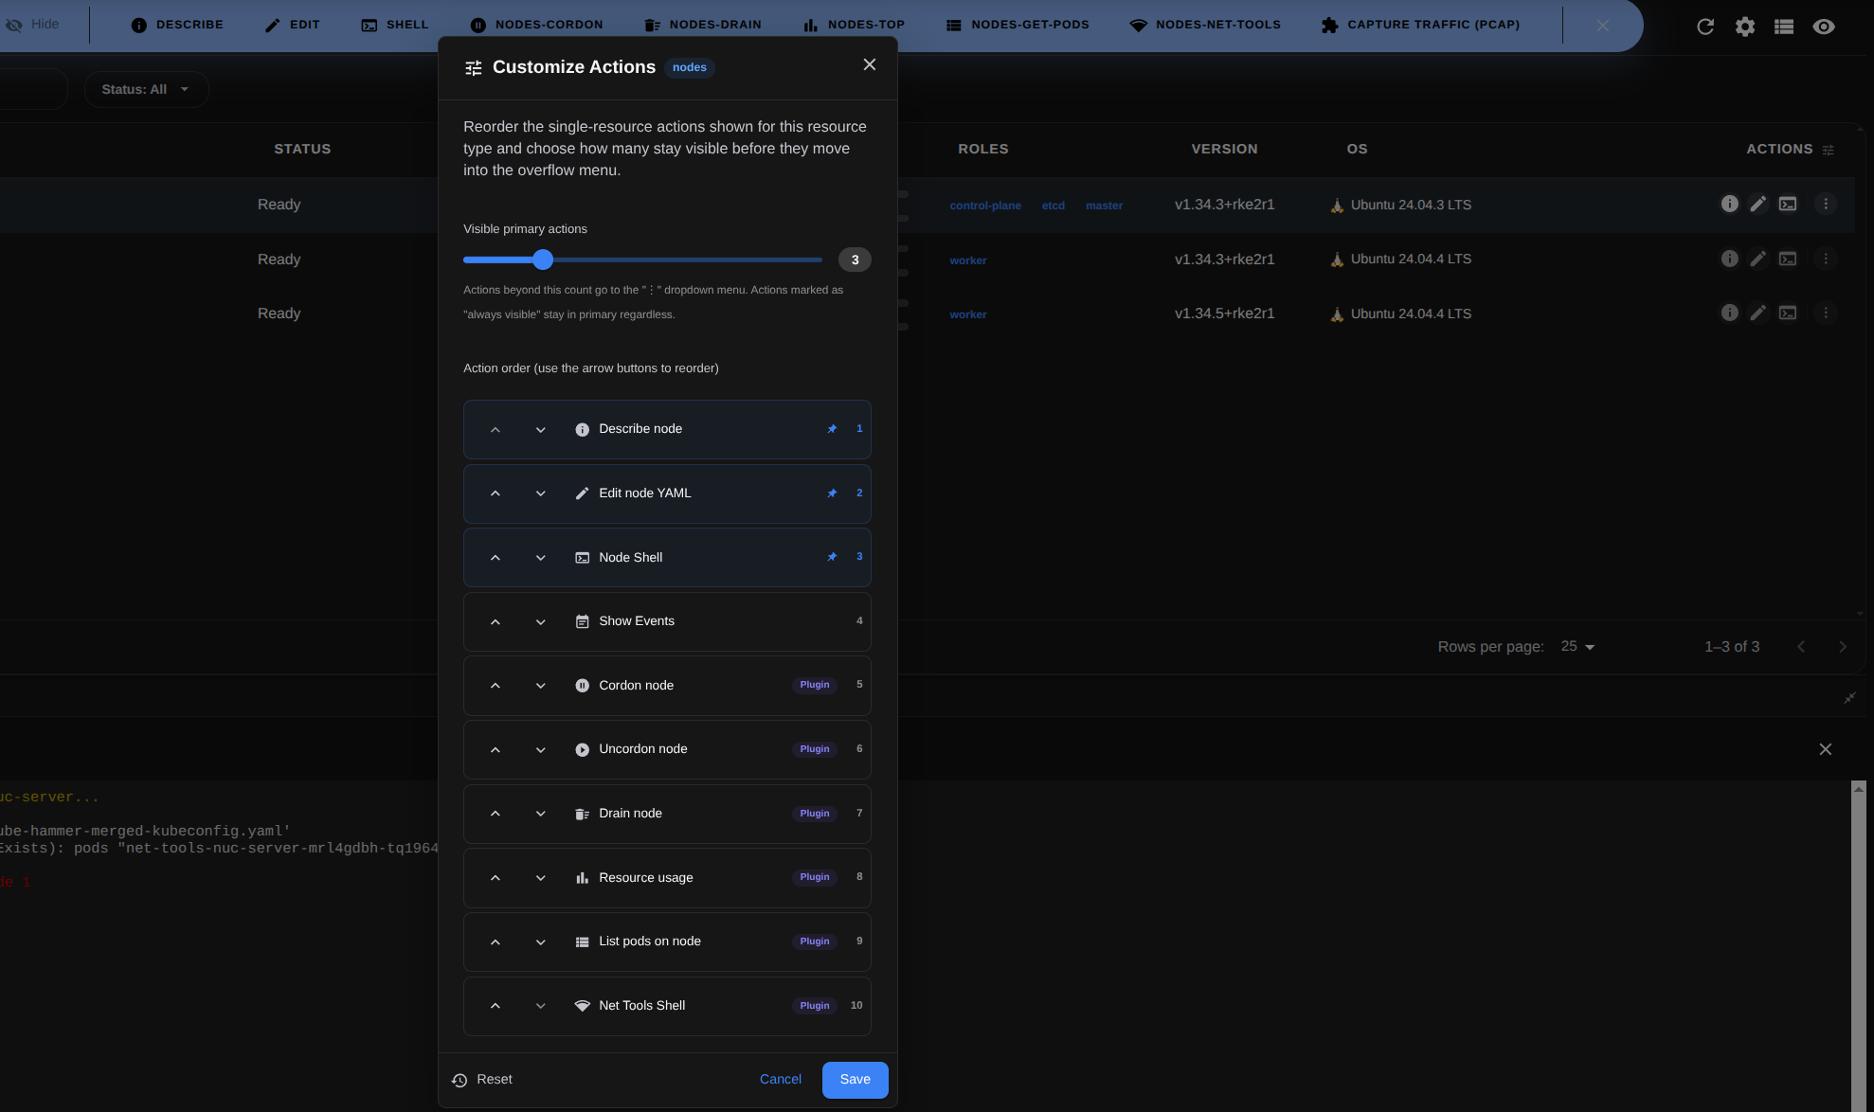The height and width of the screenshot is (1112, 1874).
Task: Move Uncordon node down
Action: 540,750
